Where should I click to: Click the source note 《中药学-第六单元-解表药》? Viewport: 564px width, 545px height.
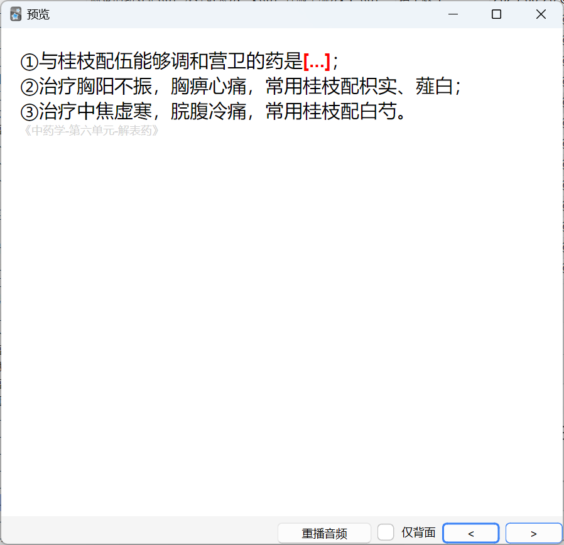click(x=91, y=131)
